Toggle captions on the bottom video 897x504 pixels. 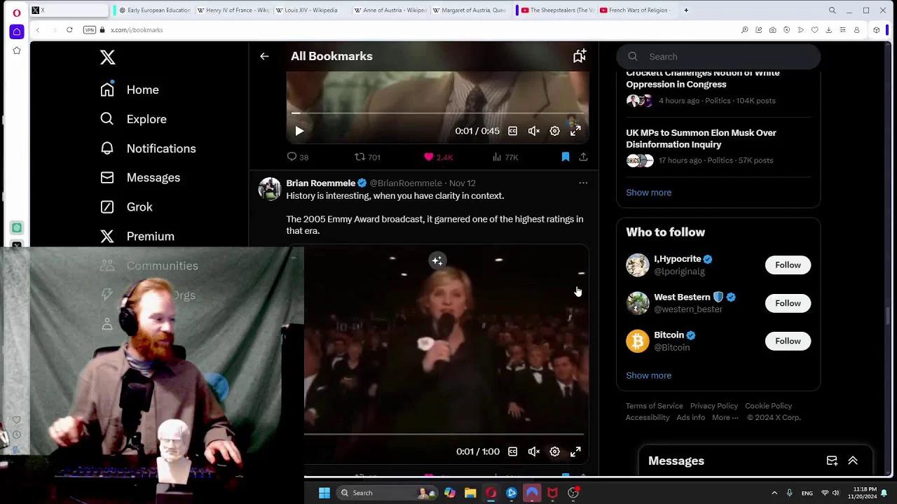[x=512, y=451]
